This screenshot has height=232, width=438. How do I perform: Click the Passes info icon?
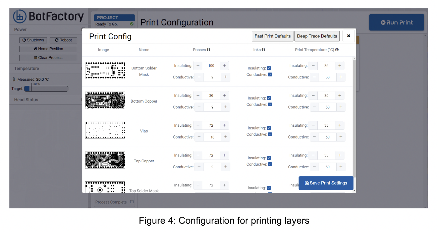click(x=208, y=50)
